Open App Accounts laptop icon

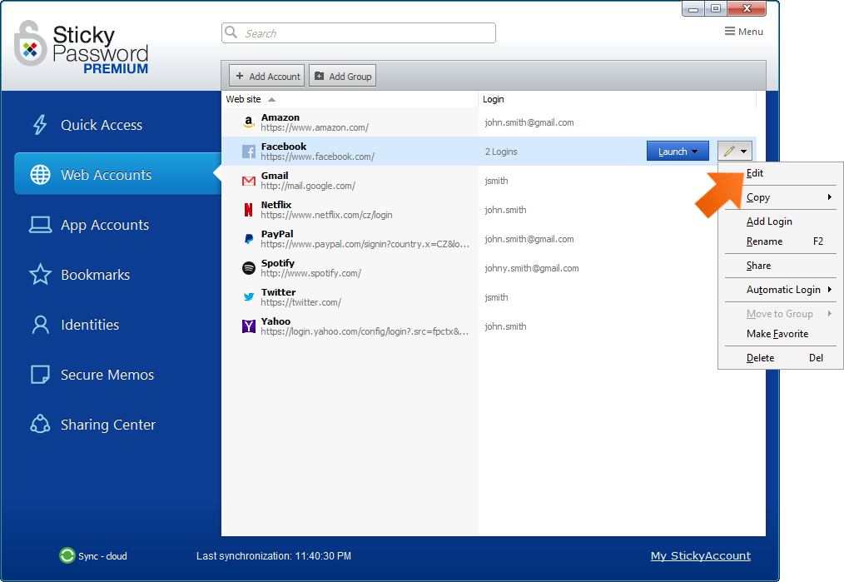[41, 225]
